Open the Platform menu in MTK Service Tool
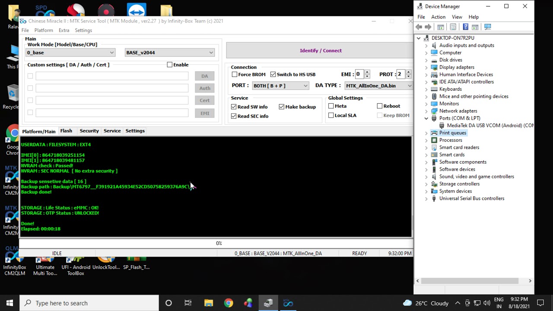The height and width of the screenshot is (311, 553). pyautogui.click(x=44, y=30)
